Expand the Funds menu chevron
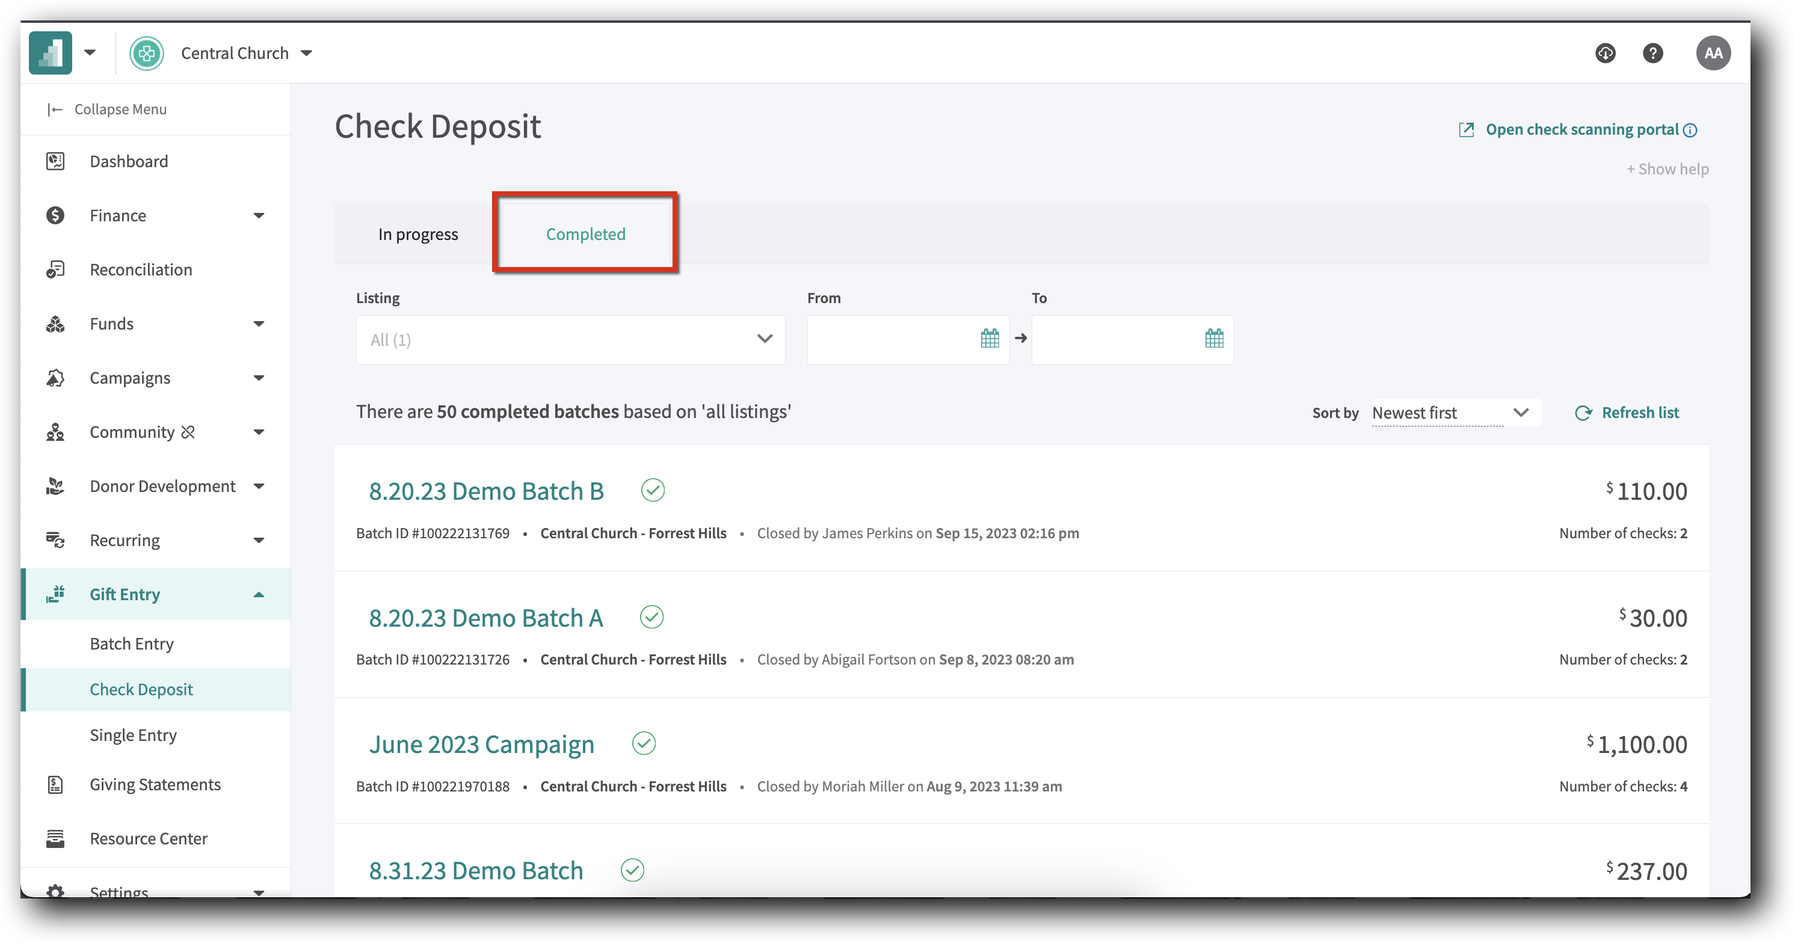This screenshot has height=943, width=1795. pos(259,323)
